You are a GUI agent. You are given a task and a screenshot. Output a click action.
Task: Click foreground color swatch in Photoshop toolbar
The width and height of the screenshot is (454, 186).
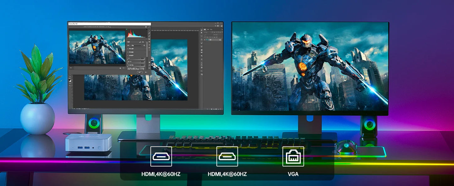(70, 80)
